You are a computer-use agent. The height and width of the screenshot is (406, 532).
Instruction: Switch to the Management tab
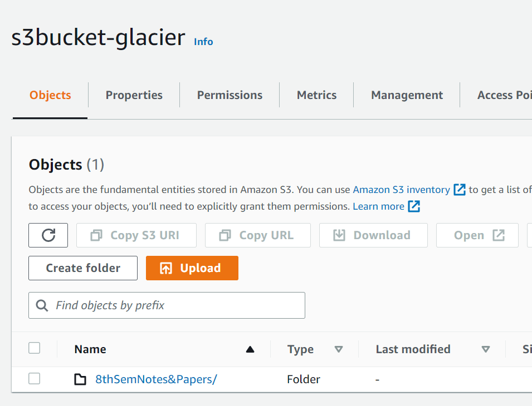(406, 95)
